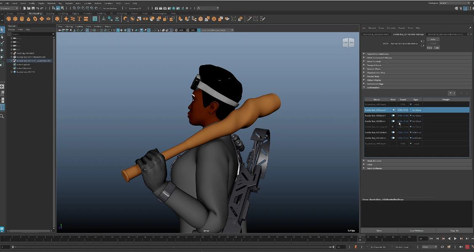Toggle state of the greyed-out nonLinear row
474x252 pixels.
coord(393,127)
